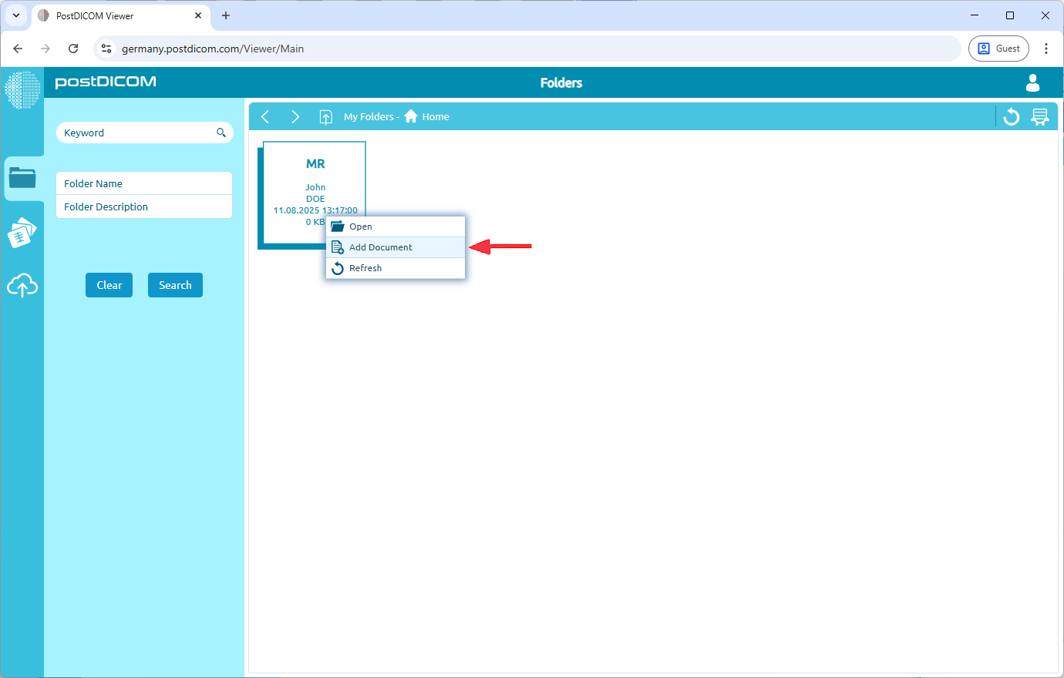The width and height of the screenshot is (1064, 678).
Task: Open the Folders sidebar icon
Action: click(22, 178)
